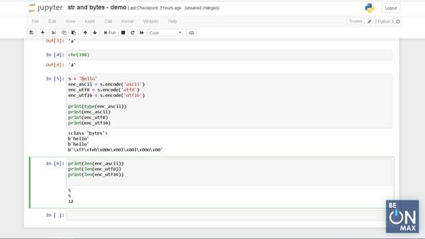Click in the empty bottom code cell

(x=229, y=215)
